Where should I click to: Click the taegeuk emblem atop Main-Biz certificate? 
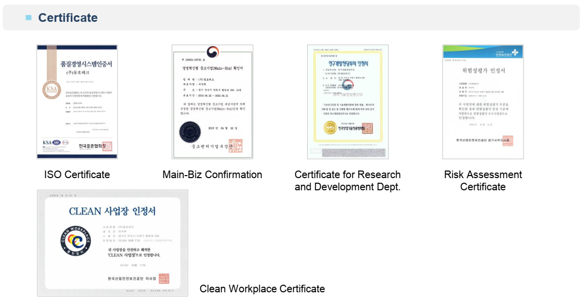point(212,52)
